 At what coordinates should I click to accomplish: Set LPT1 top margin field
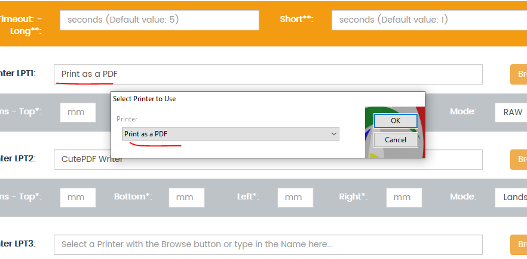(x=78, y=113)
